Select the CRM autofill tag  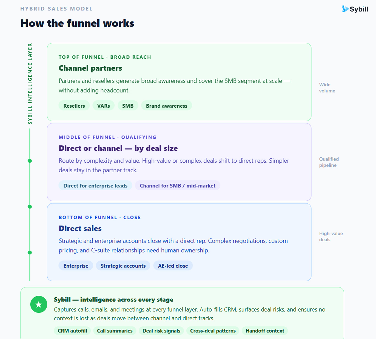[72, 331]
